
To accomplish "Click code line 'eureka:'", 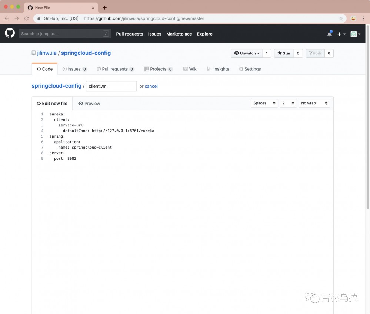I will point(57,114).
